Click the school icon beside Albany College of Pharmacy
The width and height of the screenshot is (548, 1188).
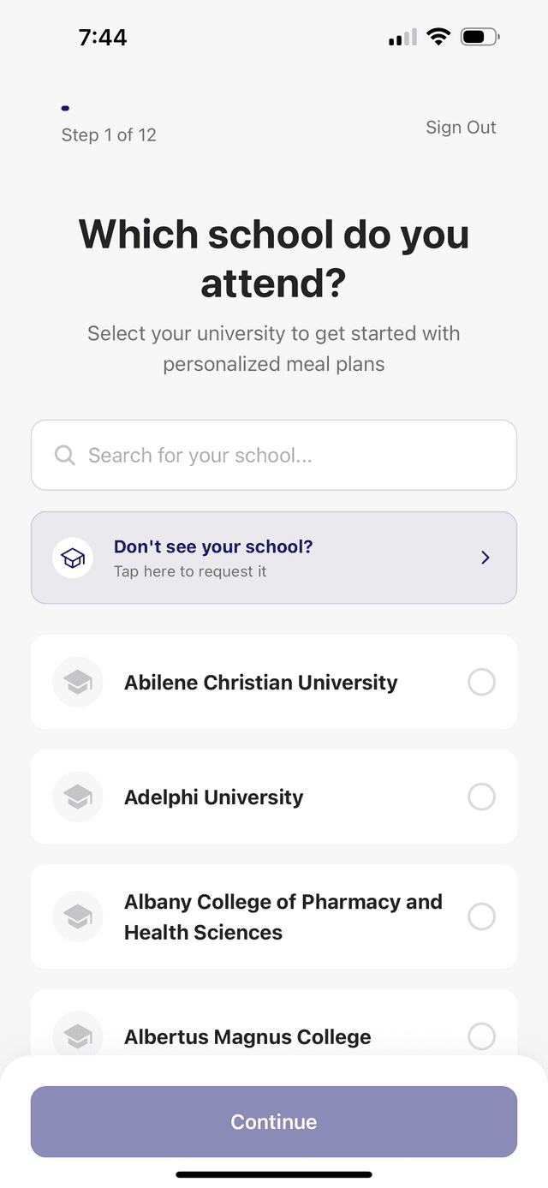point(77,916)
